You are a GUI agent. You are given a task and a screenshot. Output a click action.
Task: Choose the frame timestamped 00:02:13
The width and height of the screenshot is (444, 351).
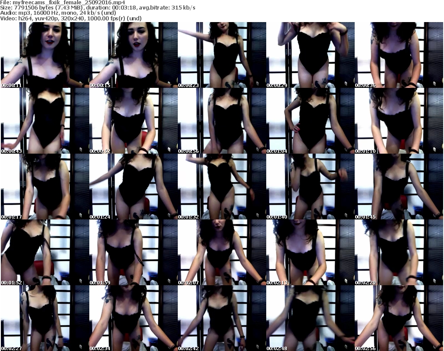(x=310, y=252)
